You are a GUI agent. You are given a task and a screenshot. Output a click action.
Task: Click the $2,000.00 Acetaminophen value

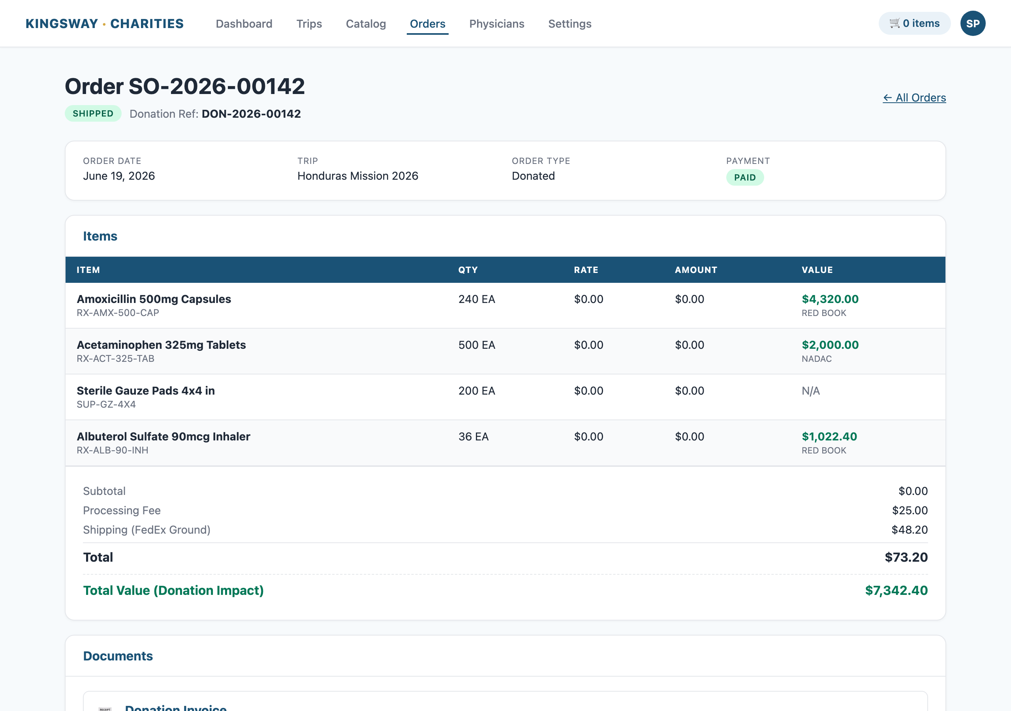[830, 345]
